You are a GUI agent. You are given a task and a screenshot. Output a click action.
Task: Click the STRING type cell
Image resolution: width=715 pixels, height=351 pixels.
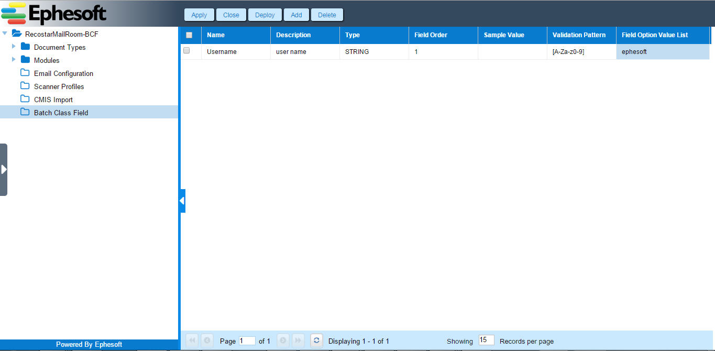tap(374, 52)
